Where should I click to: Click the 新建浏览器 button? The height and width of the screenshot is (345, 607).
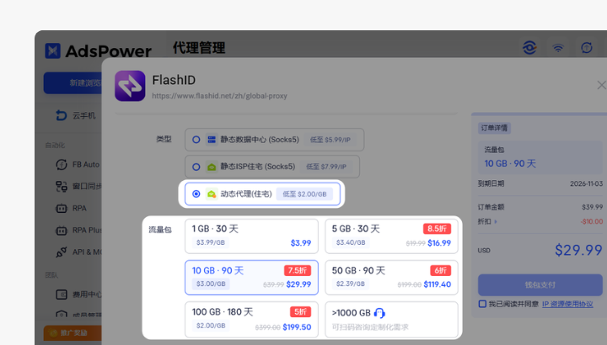click(73, 82)
